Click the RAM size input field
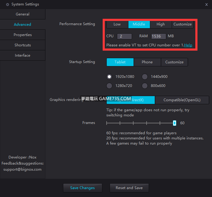Screen dimensions: 212x197 [158, 36]
